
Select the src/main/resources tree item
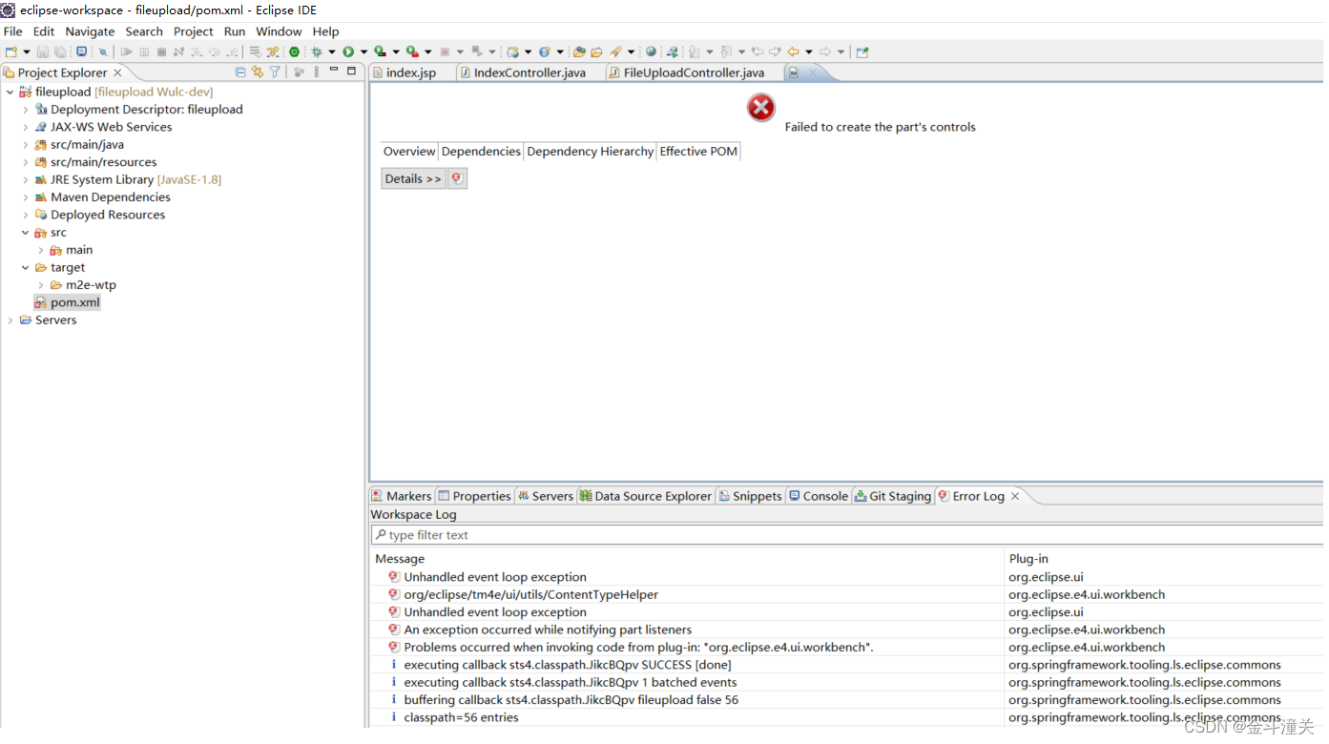(103, 162)
